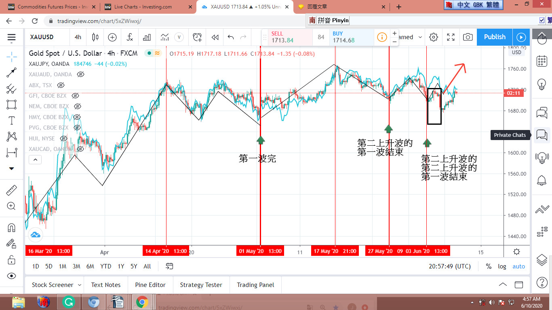This screenshot has height=310, width=552.
Task: Open the (UTC) timezone selector
Action: pos(450,266)
